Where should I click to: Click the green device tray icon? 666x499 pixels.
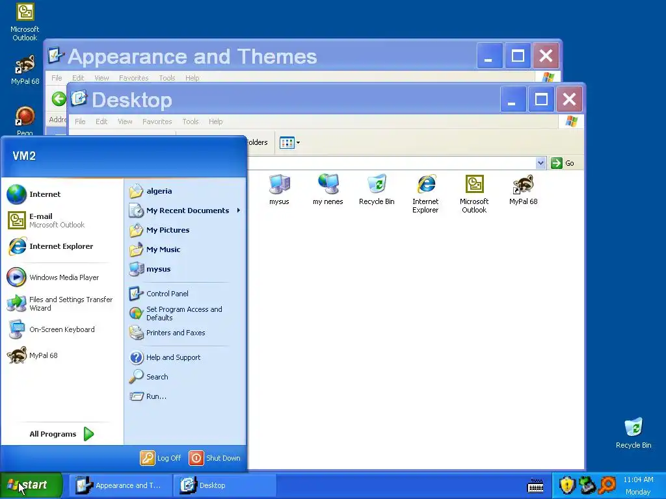pos(587,485)
